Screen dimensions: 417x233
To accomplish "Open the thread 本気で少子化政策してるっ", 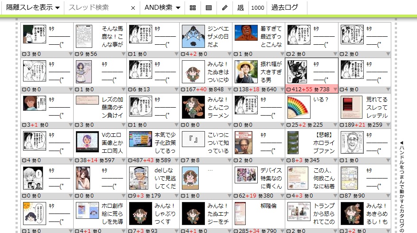I will [165, 142].
